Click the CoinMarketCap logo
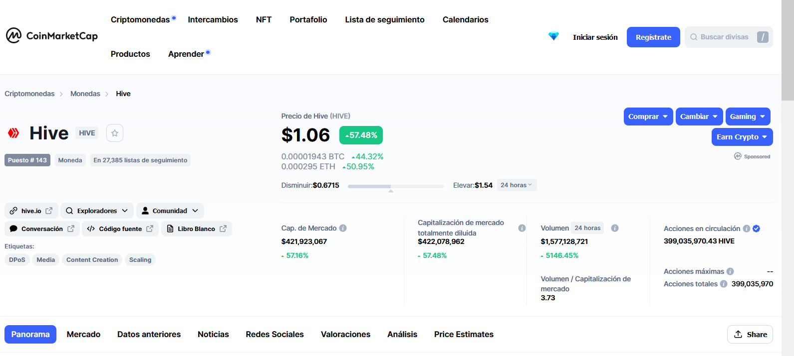 click(52, 36)
